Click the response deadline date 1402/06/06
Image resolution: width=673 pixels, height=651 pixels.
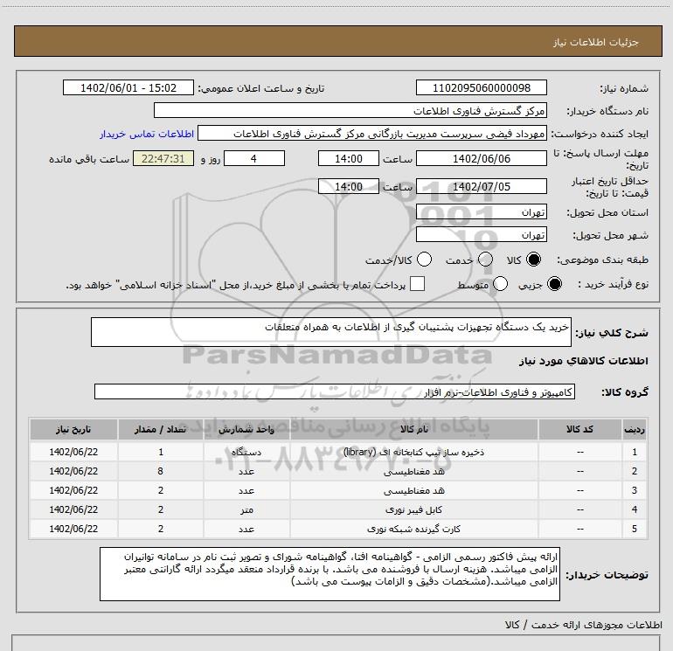[x=481, y=158]
